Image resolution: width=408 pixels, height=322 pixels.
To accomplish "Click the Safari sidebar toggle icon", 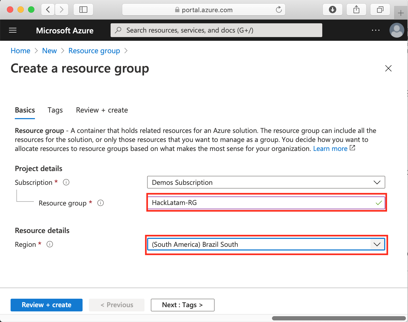I will point(83,9).
